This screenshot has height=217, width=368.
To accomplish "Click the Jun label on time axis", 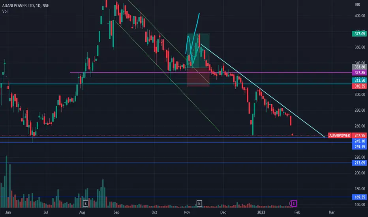I will pyautogui.click(x=8, y=212).
